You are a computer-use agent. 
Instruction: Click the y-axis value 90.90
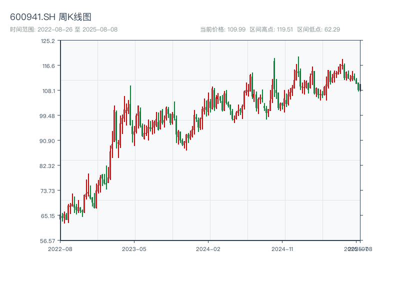point(47,141)
